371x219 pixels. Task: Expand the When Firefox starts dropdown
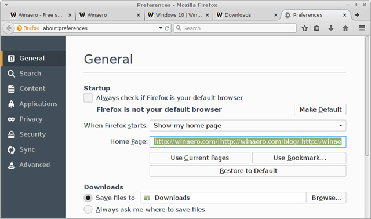[x=248, y=126]
